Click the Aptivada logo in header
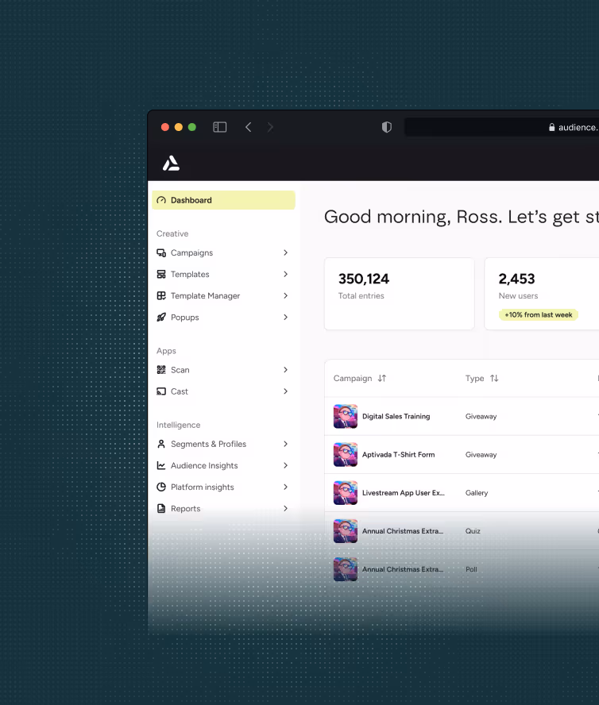 pos(171,164)
